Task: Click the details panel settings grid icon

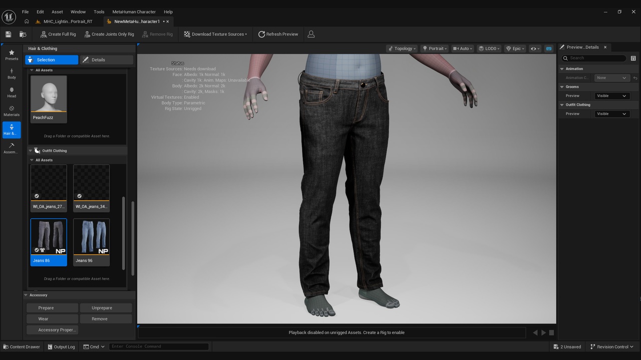Action: coord(633,58)
